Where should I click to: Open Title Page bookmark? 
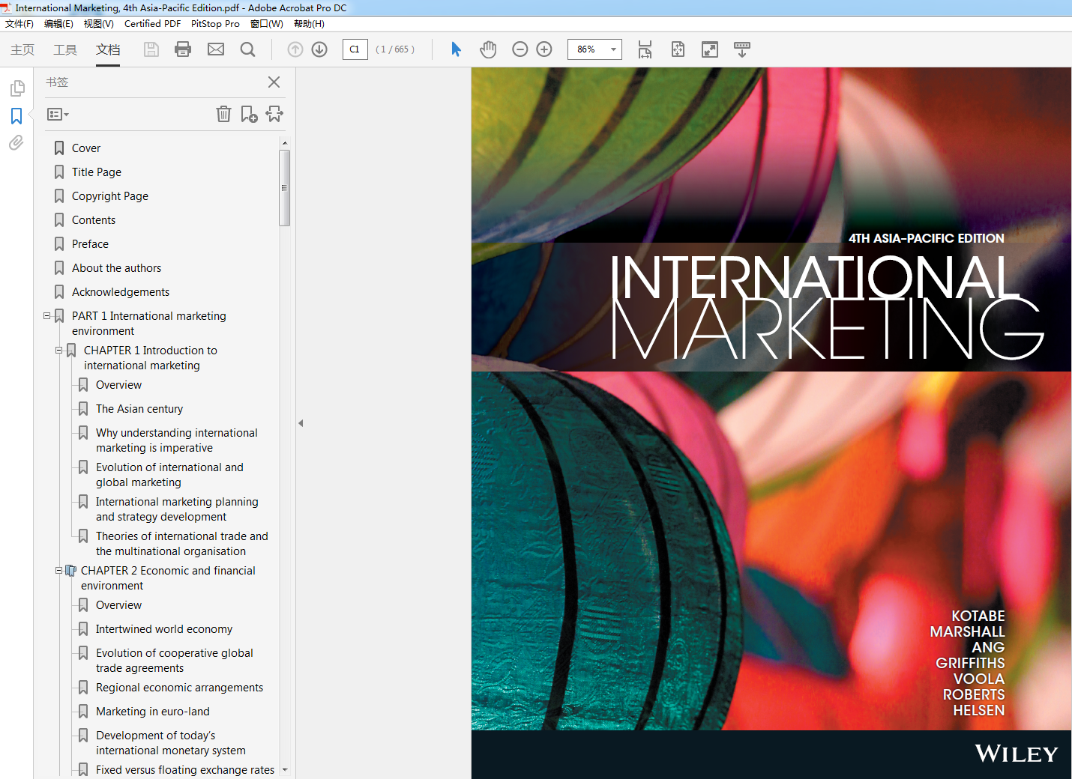click(x=97, y=172)
